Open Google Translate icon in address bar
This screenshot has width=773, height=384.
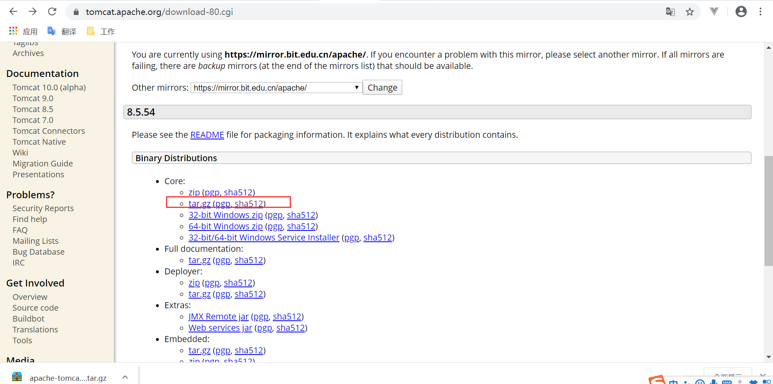[670, 12]
